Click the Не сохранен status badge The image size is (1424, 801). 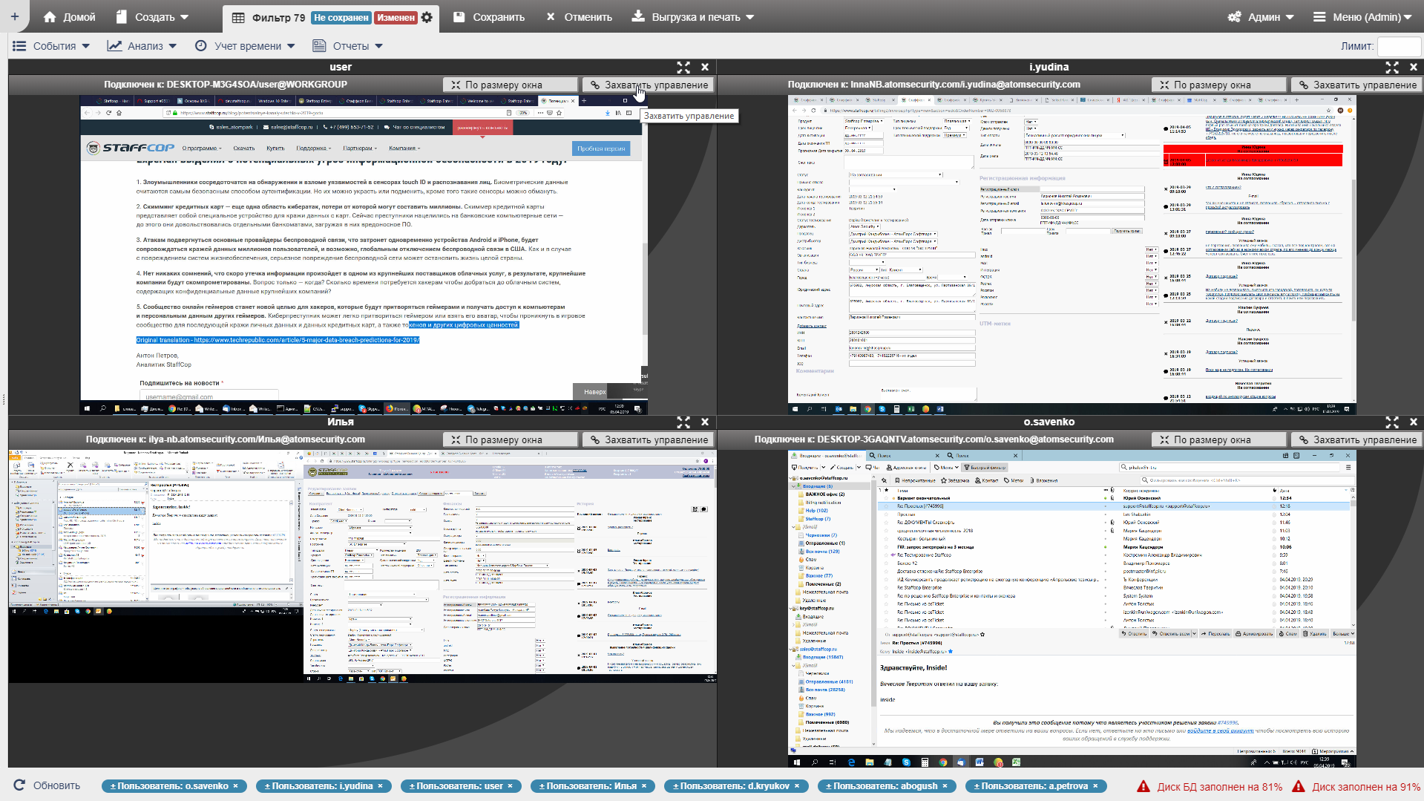tap(341, 18)
